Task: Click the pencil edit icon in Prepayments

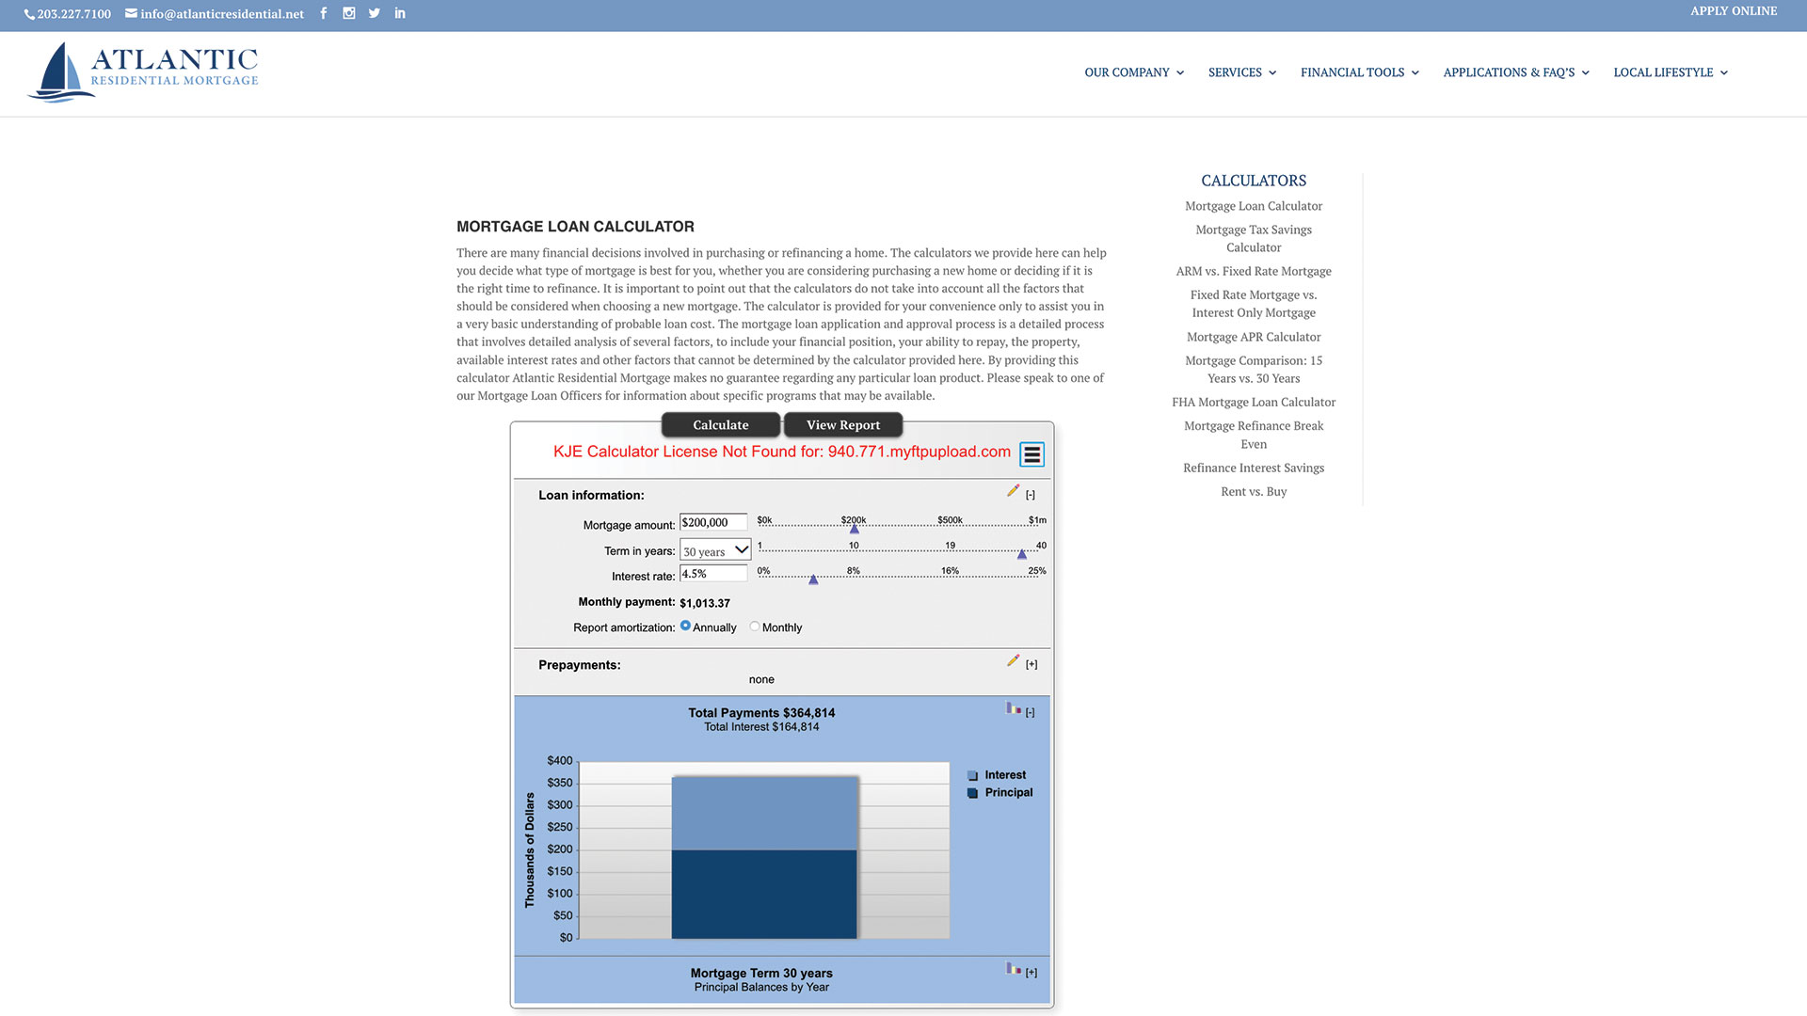Action: tap(1013, 661)
